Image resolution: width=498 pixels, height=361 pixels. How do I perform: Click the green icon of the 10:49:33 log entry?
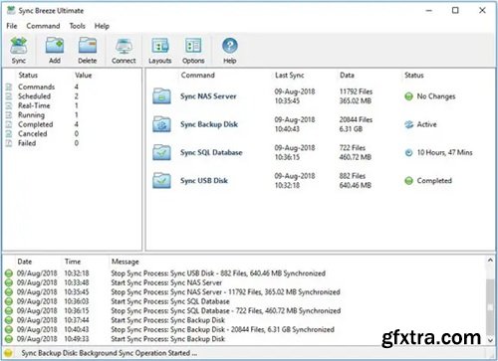click(9, 339)
